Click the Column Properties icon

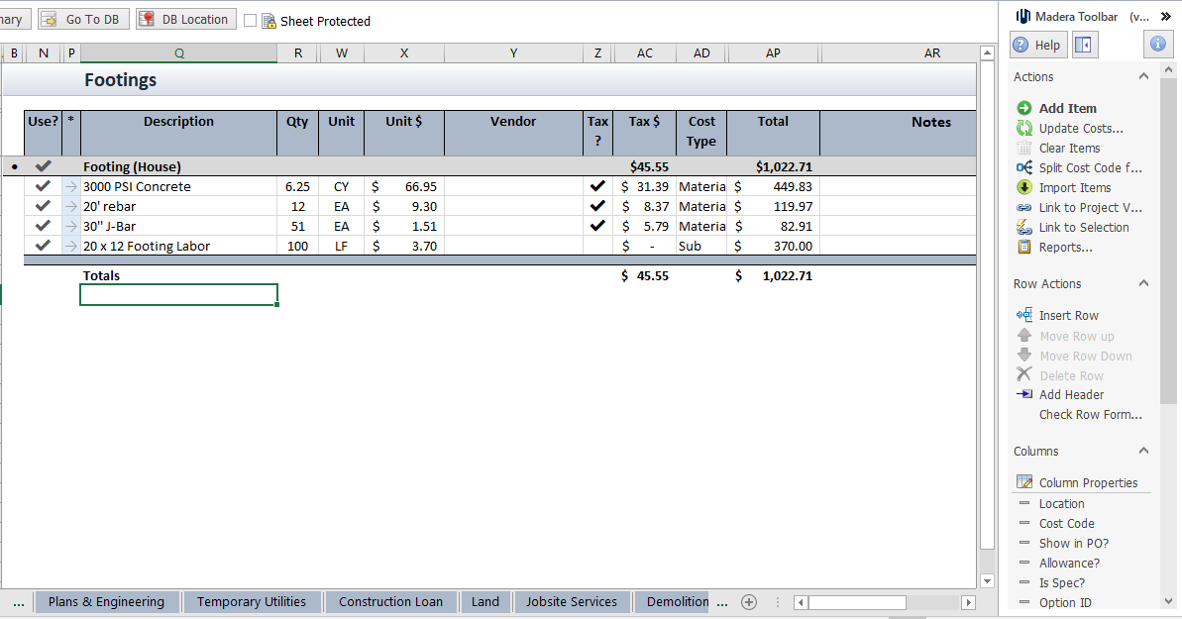point(1023,481)
